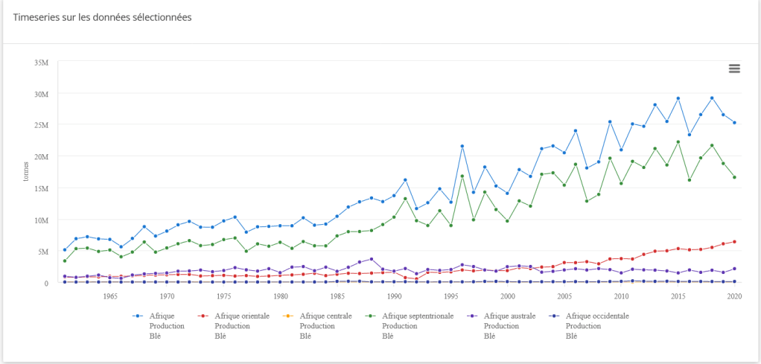
Task: Open the chart context menu hamburger icon
Action: [x=734, y=68]
